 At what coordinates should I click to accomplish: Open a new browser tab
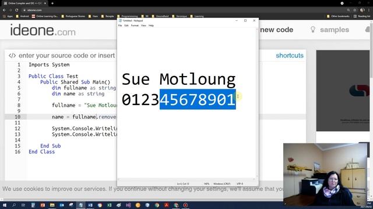pos(52,3)
